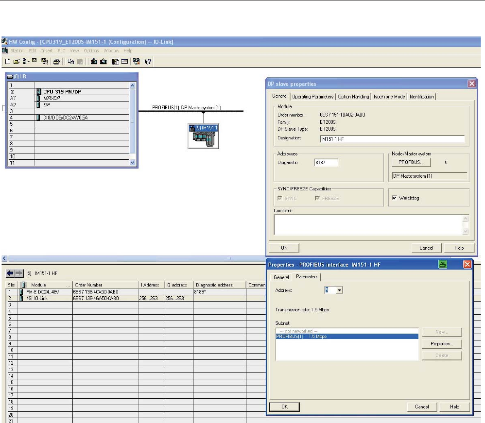Click the PROFIBUS... button
The height and width of the screenshot is (423, 485).
[x=412, y=162]
